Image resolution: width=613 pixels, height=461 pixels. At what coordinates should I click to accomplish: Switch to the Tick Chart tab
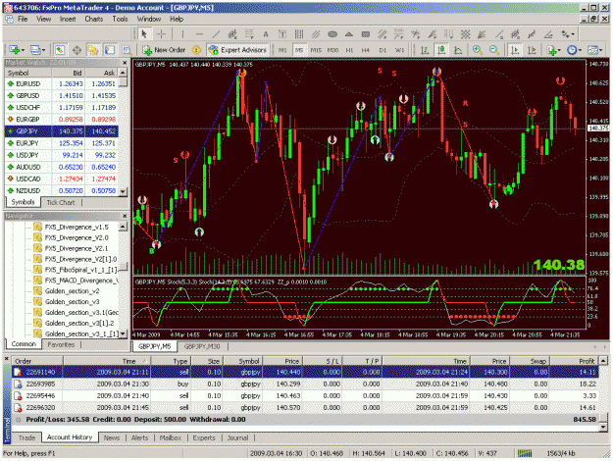coord(61,202)
